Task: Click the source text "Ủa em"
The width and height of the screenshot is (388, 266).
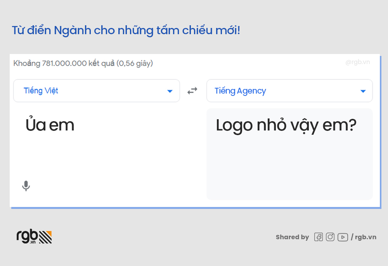Action: (50, 125)
